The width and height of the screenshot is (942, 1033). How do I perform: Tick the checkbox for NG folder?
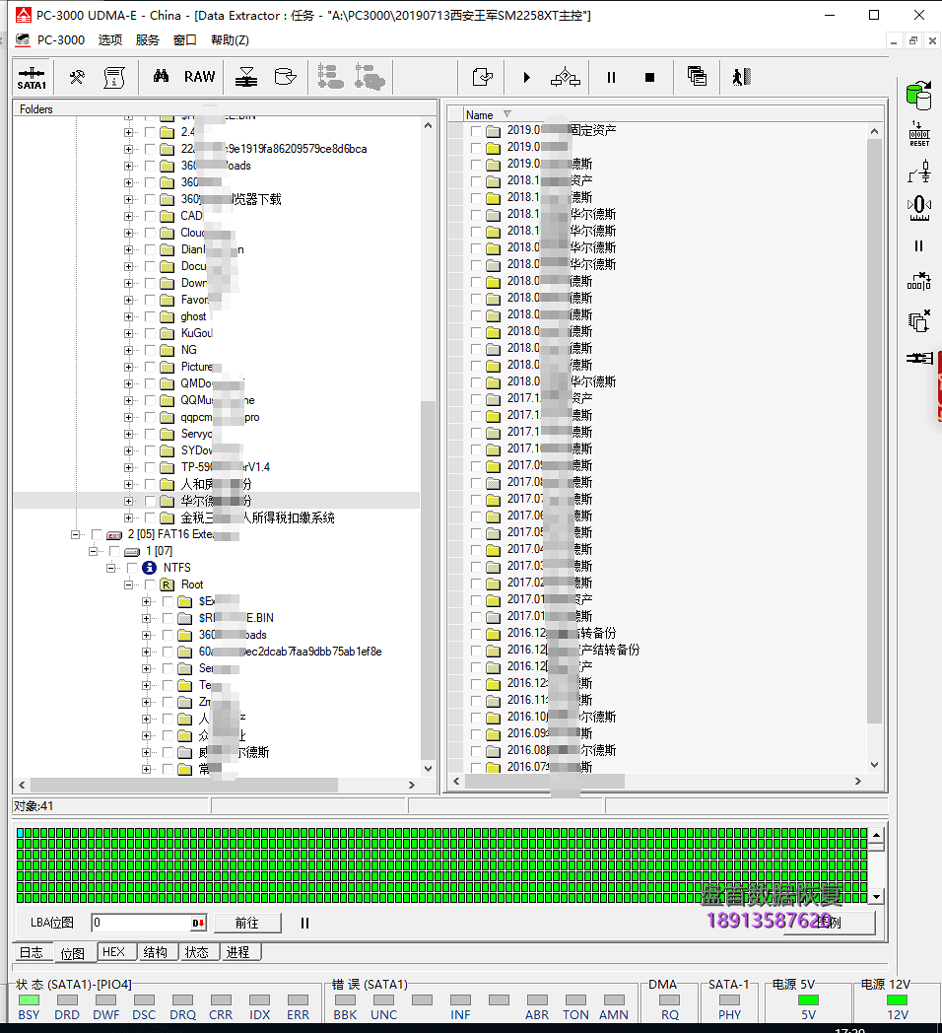pyautogui.click(x=150, y=350)
